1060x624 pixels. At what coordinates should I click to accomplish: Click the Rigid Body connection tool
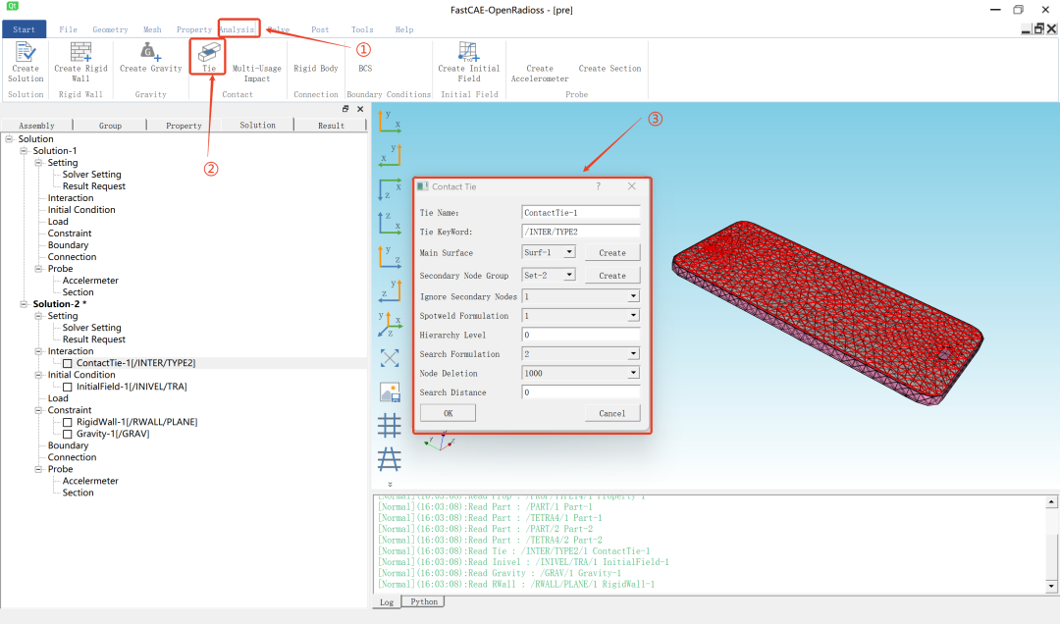(315, 69)
